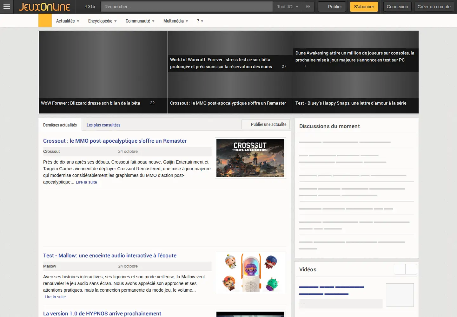This screenshot has height=317, width=457.
Task: Click the Vidéos heading
Action: [308, 269]
